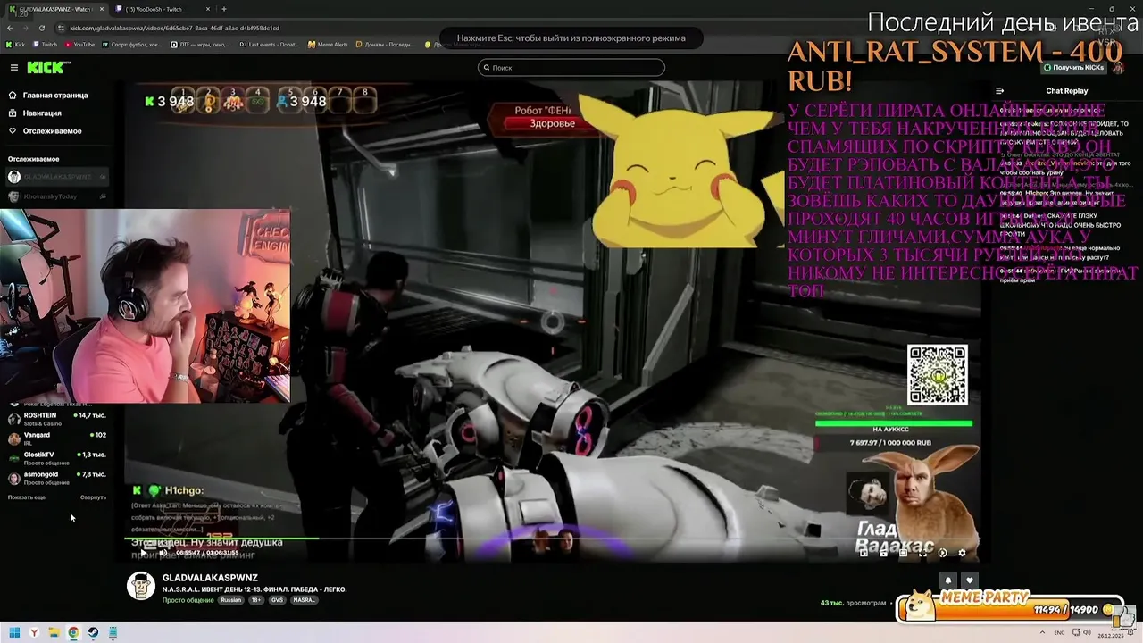This screenshot has height=643, width=1143.
Task: Open the asmongold channel in the sidebar
Action: pyautogui.click(x=57, y=478)
